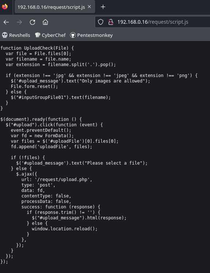The image size is (210, 273).
Task: Open the browser home page
Action: pos(46,22)
